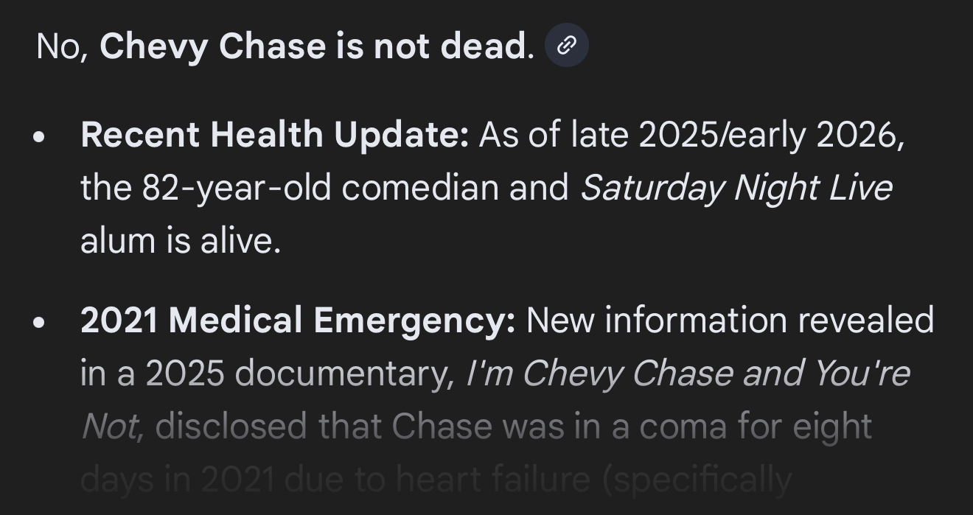Click the italic "Saturday Night Live" text

[736, 188]
